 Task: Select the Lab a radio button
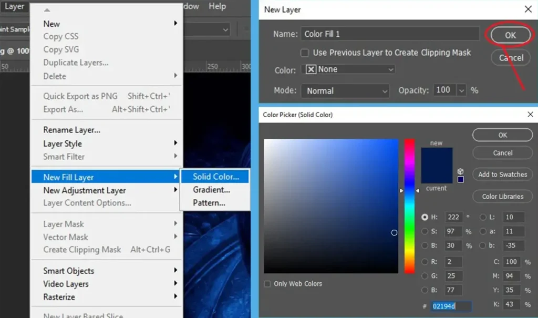click(483, 231)
